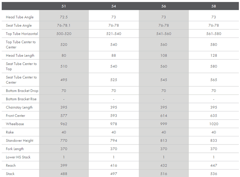Image resolution: width=240 pixels, height=177 pixels.
Task: Select the Lower HS Stack row label
Action: point(18,157)
